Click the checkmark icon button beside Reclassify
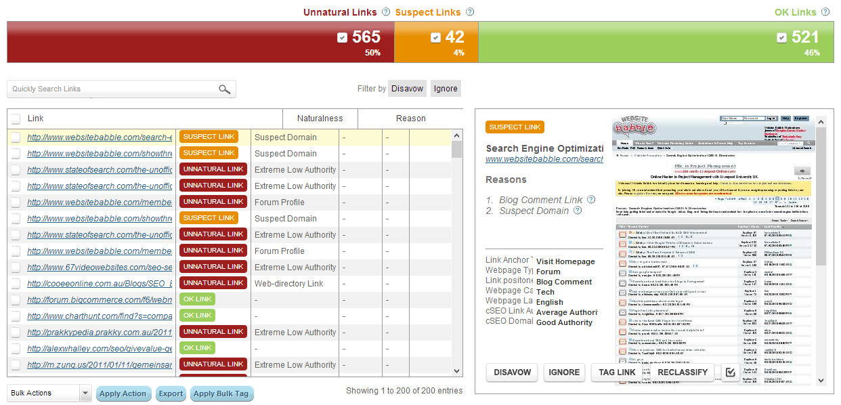Image resolution: width=841 pixels, height=405 pixels. click(x=729, y=372)
